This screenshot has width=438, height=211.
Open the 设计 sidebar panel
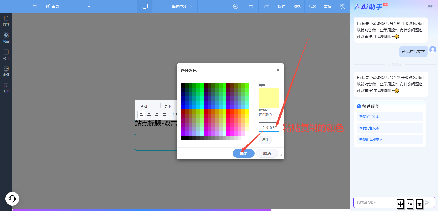point(6,55)
